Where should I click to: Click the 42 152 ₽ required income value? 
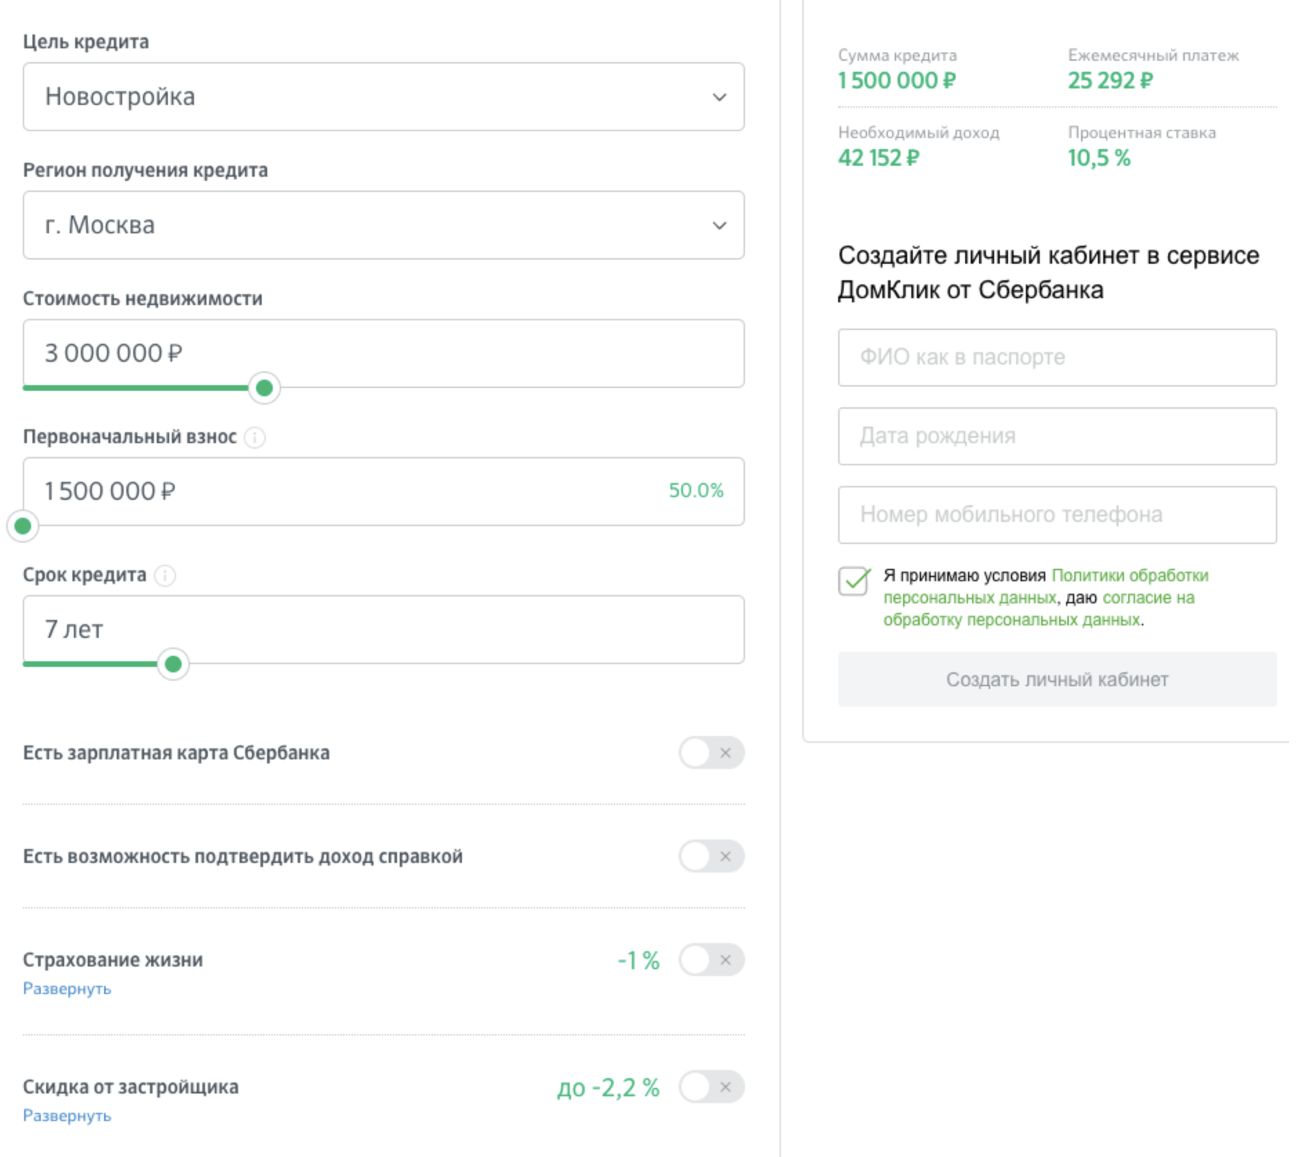(x=878, y=158)
